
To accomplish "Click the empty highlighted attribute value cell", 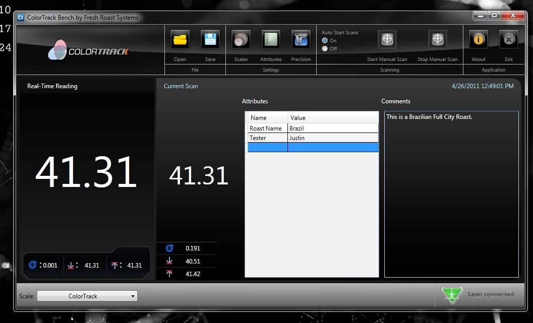I will click(x=333, y=147).
